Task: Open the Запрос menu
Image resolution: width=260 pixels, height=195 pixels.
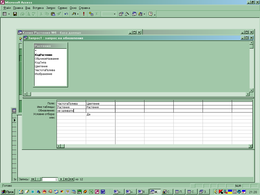Action: [x=51, y=8]
